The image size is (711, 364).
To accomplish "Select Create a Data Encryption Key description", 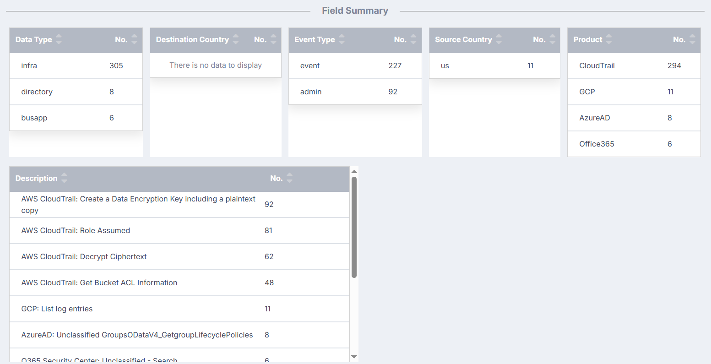I will click(179, 204).
